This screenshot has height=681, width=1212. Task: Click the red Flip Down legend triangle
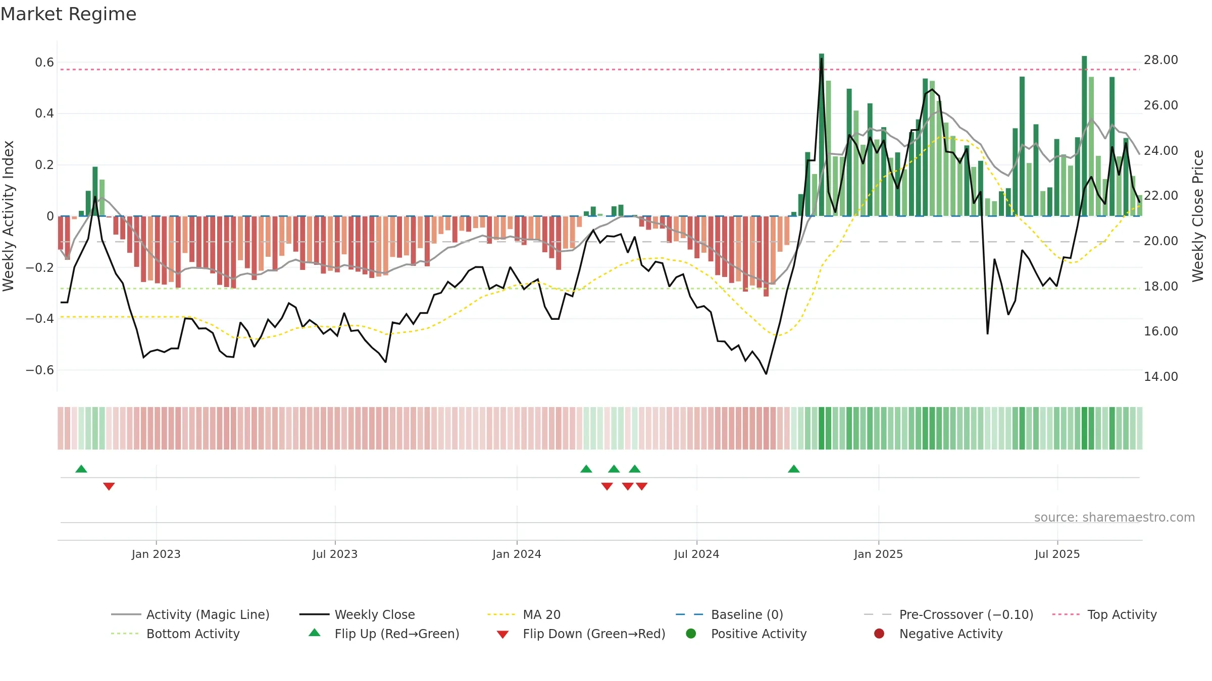(x=502, y=635)
